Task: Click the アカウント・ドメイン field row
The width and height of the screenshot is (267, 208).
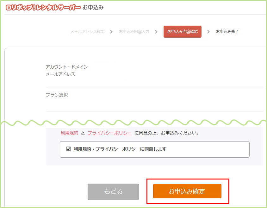Action: [67, 67]
